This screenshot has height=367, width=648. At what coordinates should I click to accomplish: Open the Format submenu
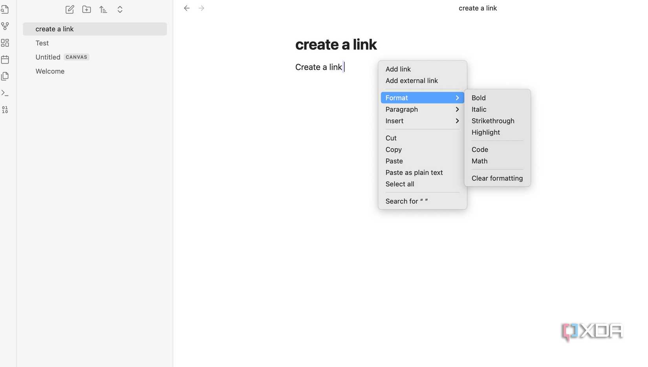point(396,97)
